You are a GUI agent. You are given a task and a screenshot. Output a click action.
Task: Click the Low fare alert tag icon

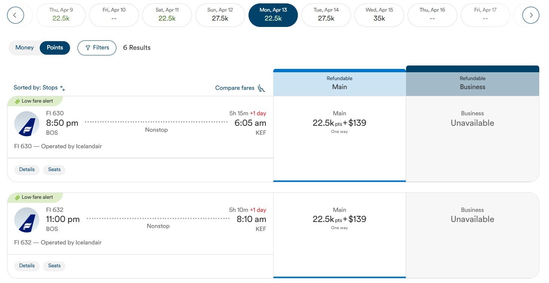tap(18, 100)
